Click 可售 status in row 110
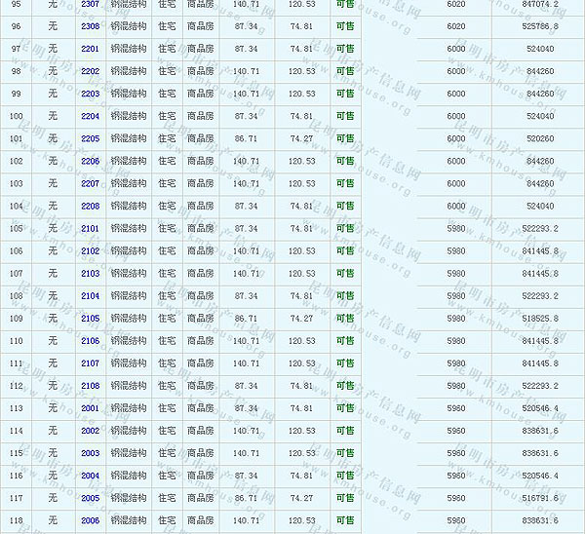Image resolution: width=585 pixels, height=534 pixels. [x=344, y=341]
